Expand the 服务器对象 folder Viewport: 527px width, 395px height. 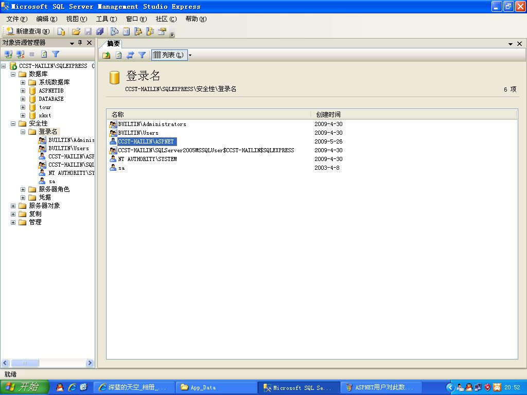13,206
